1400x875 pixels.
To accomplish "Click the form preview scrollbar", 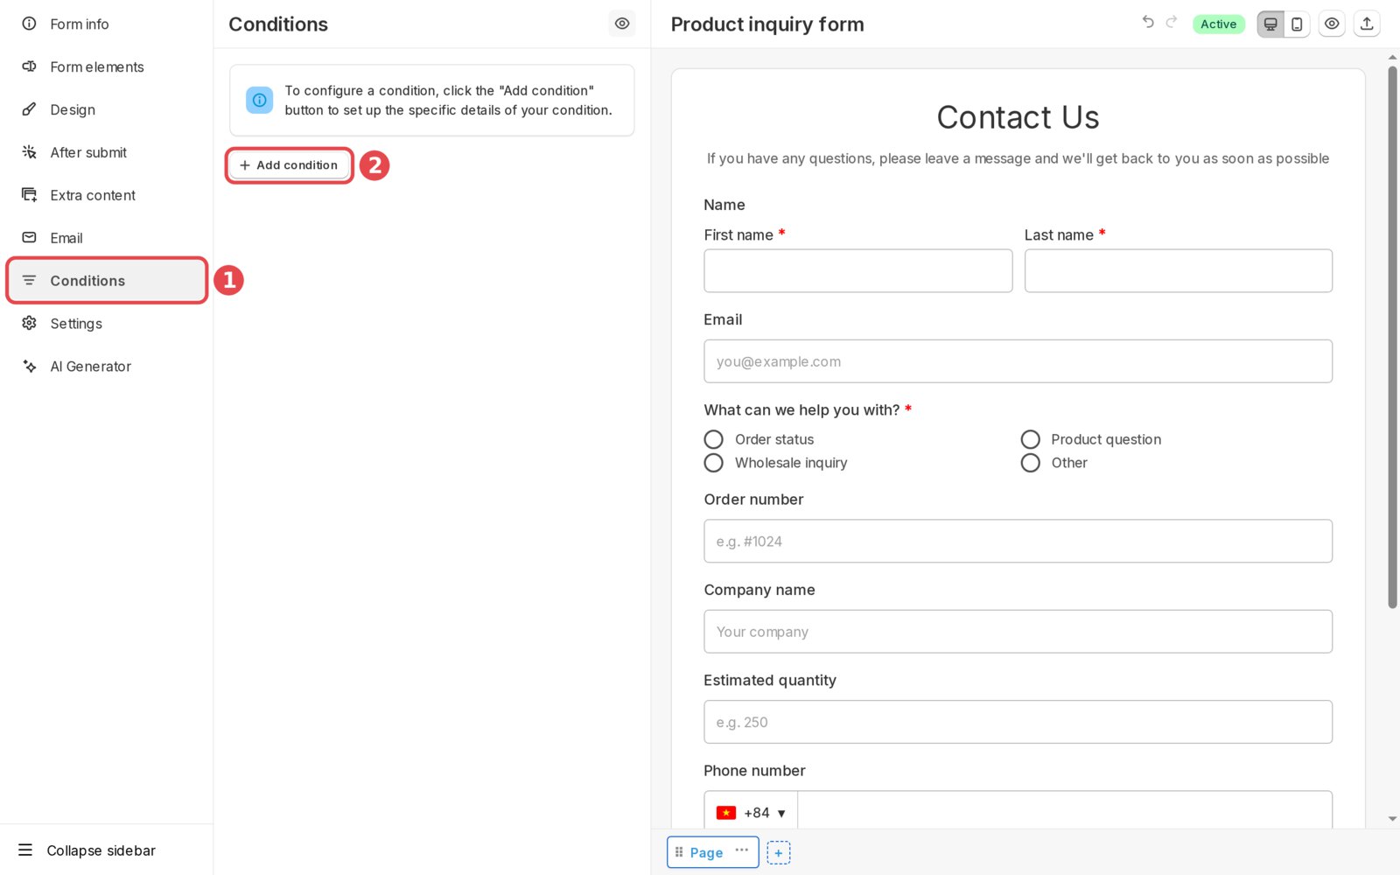I will coord(1392,337).
